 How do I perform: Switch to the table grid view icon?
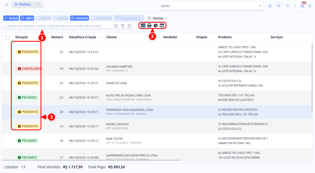pos(143,26)
